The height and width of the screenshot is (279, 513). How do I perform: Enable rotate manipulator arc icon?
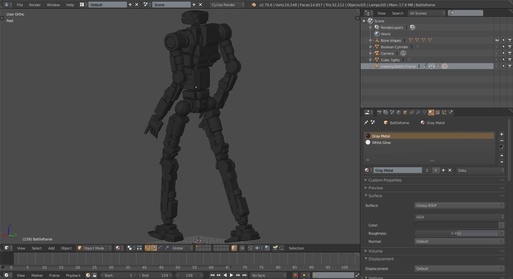[160, 248]
